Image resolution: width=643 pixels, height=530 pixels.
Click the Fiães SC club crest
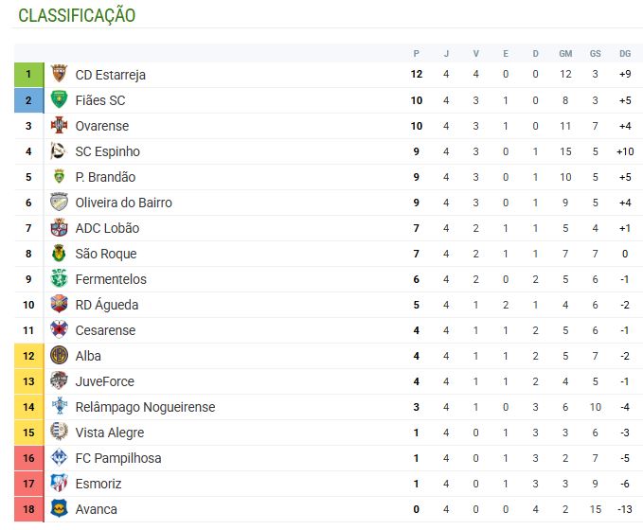point(59,100)
